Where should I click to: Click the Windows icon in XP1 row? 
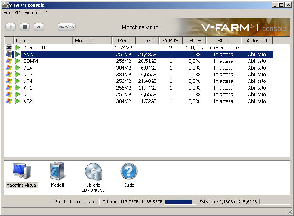click(x=9, y=88)
